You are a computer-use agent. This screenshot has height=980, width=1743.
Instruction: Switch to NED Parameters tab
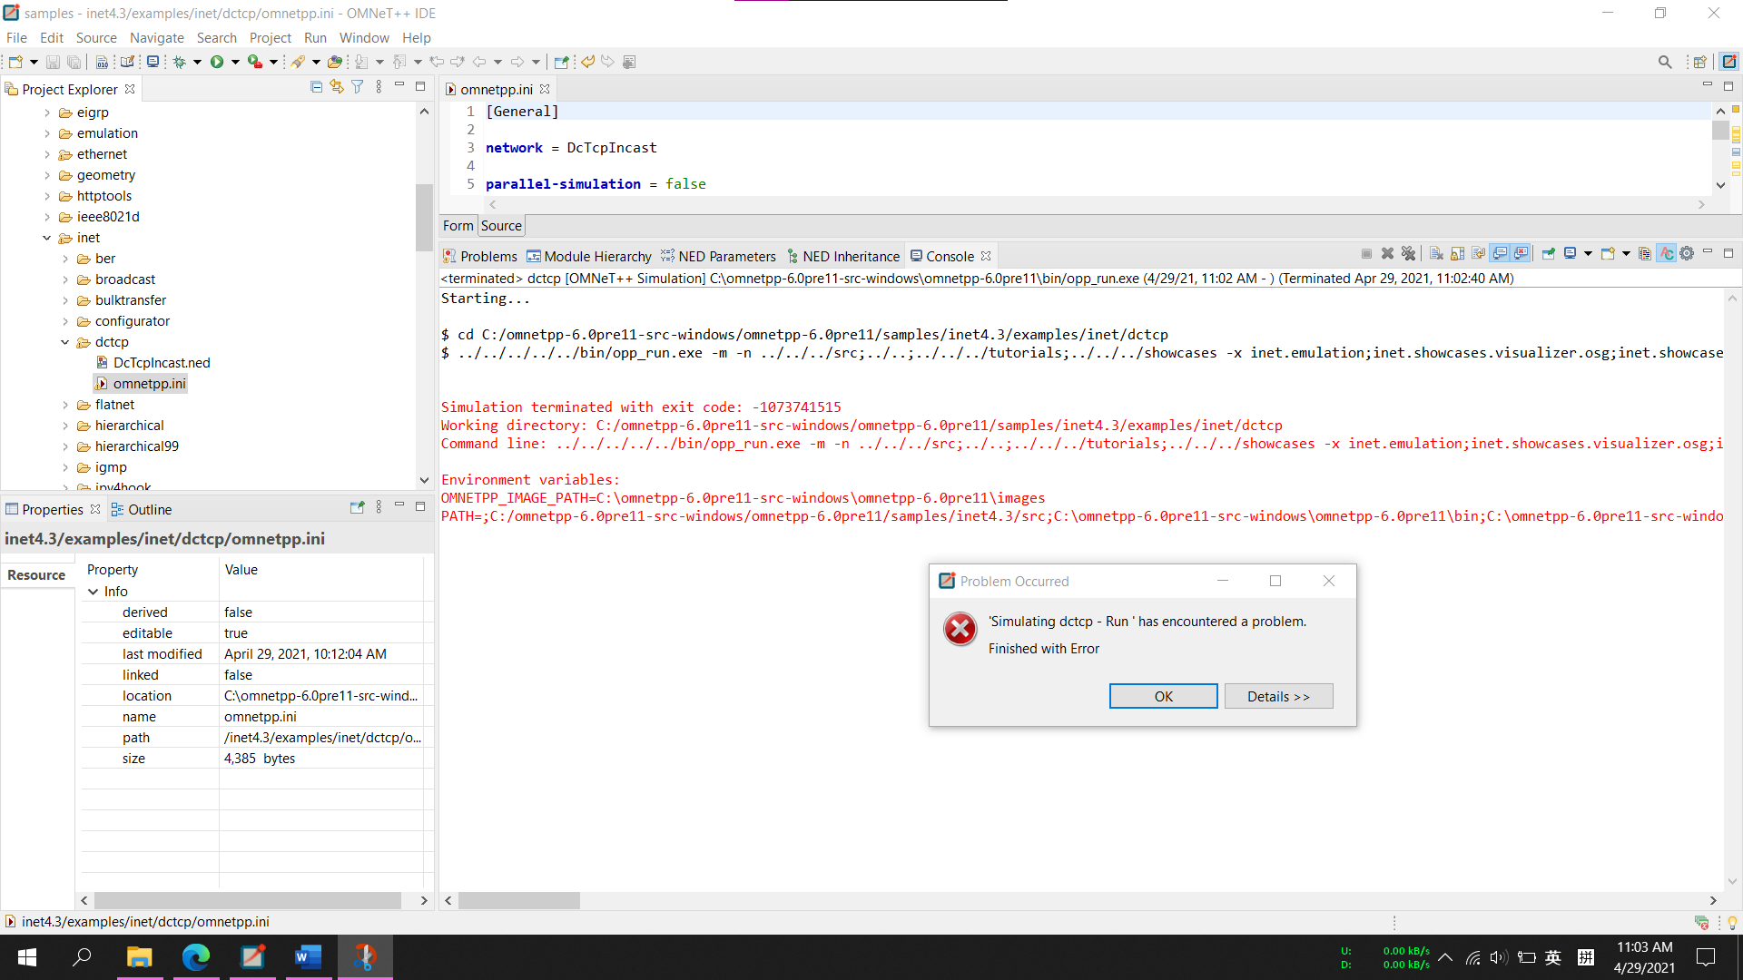pyautogui.click(x=718, y=256)
